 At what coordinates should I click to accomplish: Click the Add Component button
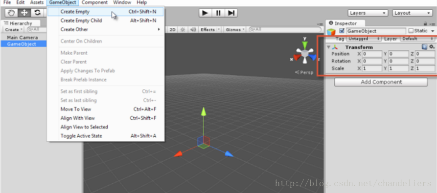pyautogui.click(x=381, y=82)
